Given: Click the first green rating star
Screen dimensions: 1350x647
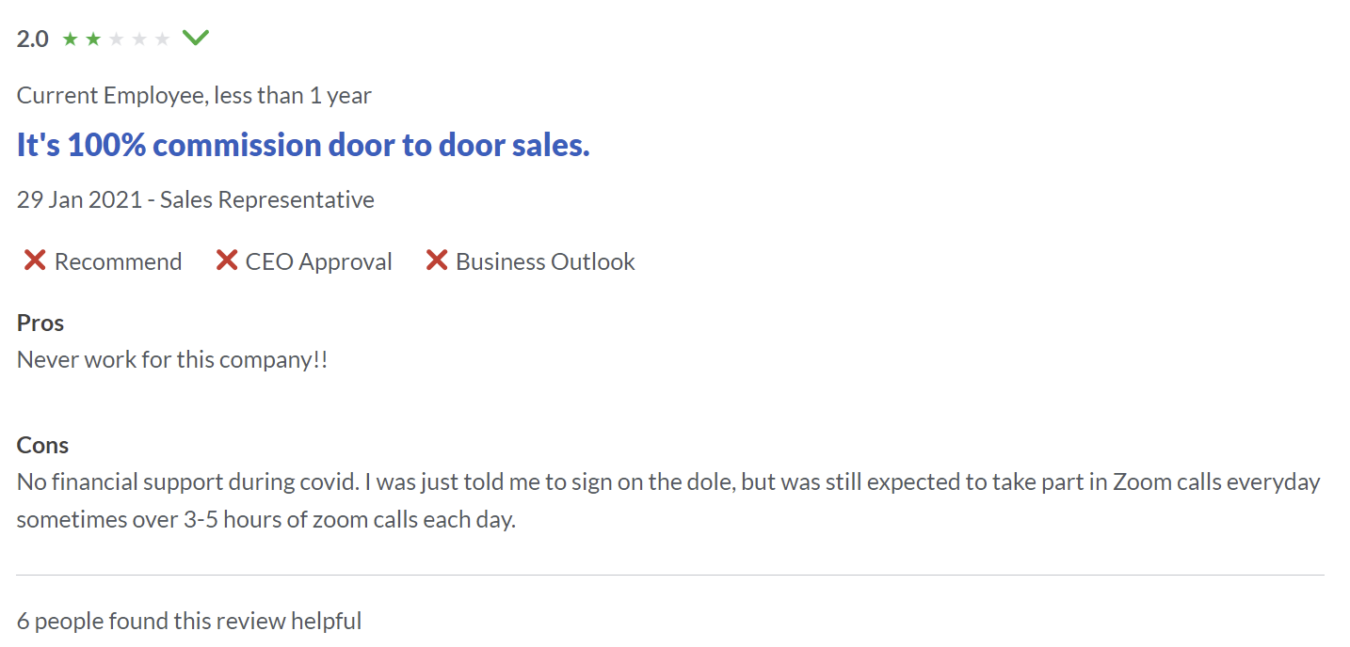Looking at the screenshot, I should (70, 39).
